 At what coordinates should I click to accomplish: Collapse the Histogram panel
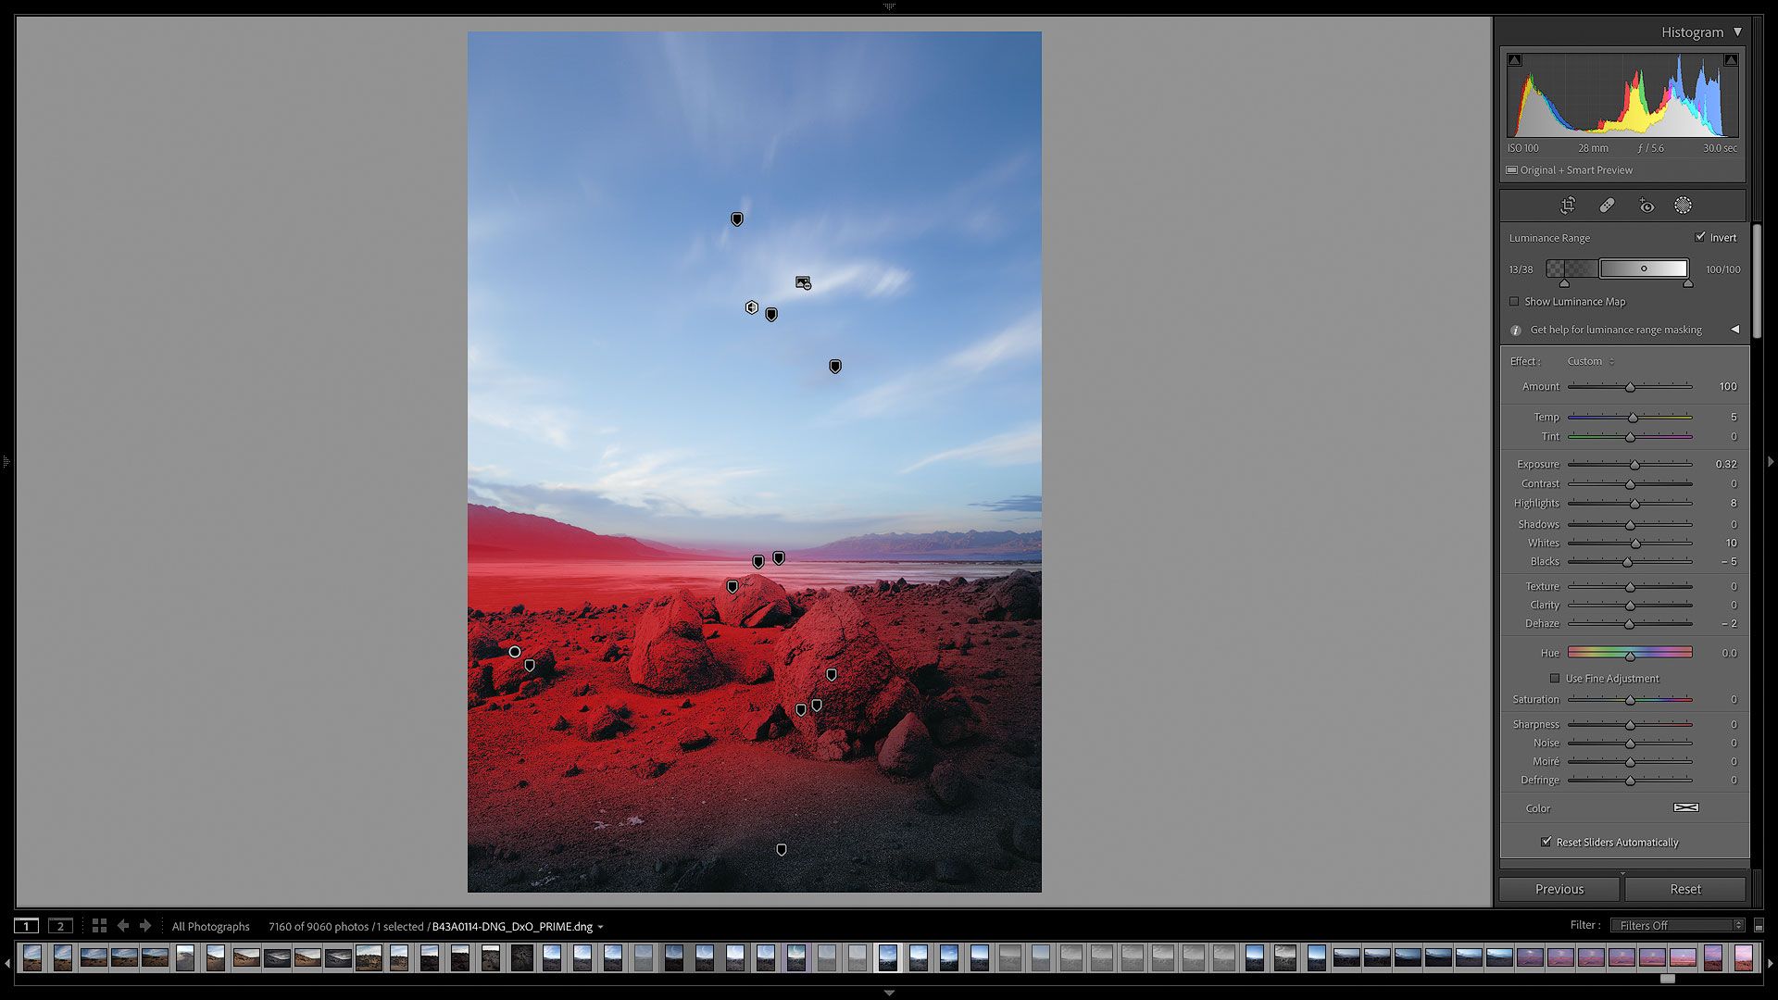(x=1737, y=31)
